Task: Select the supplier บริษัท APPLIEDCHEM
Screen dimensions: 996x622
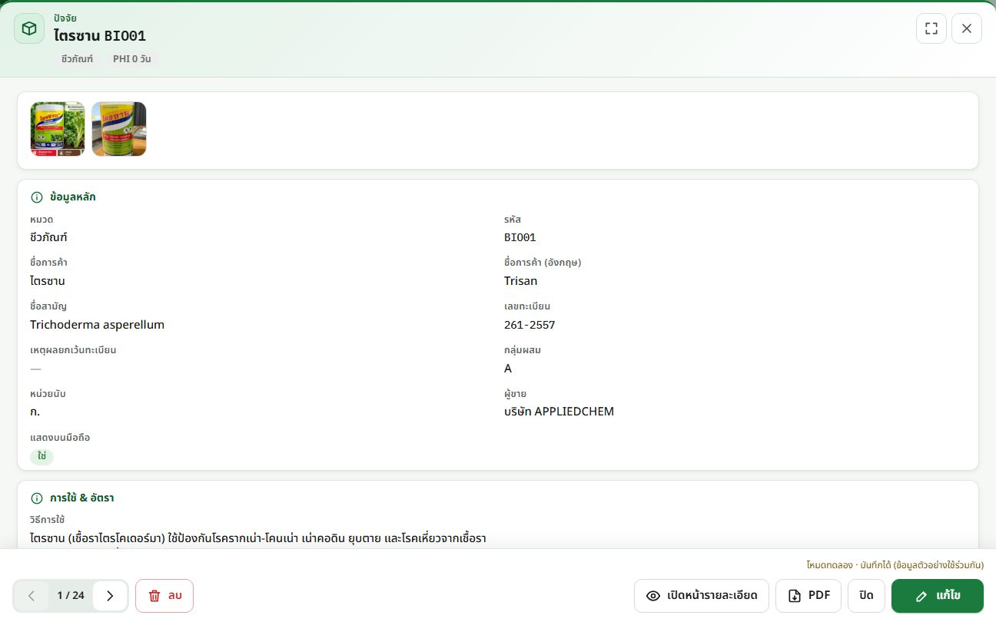Action: (x=559, y=412)
